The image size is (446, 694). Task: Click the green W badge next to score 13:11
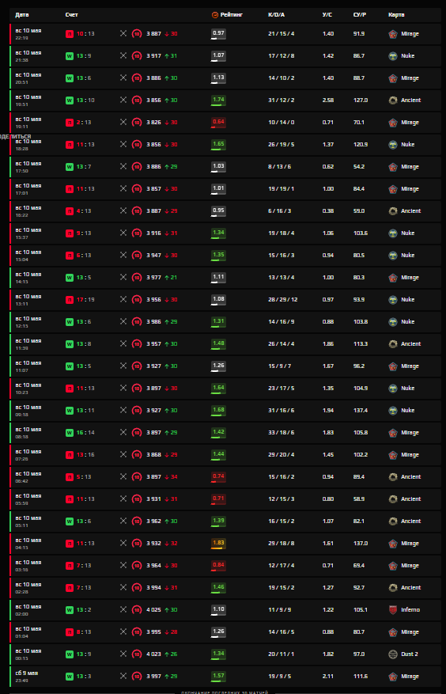(70, 410)
